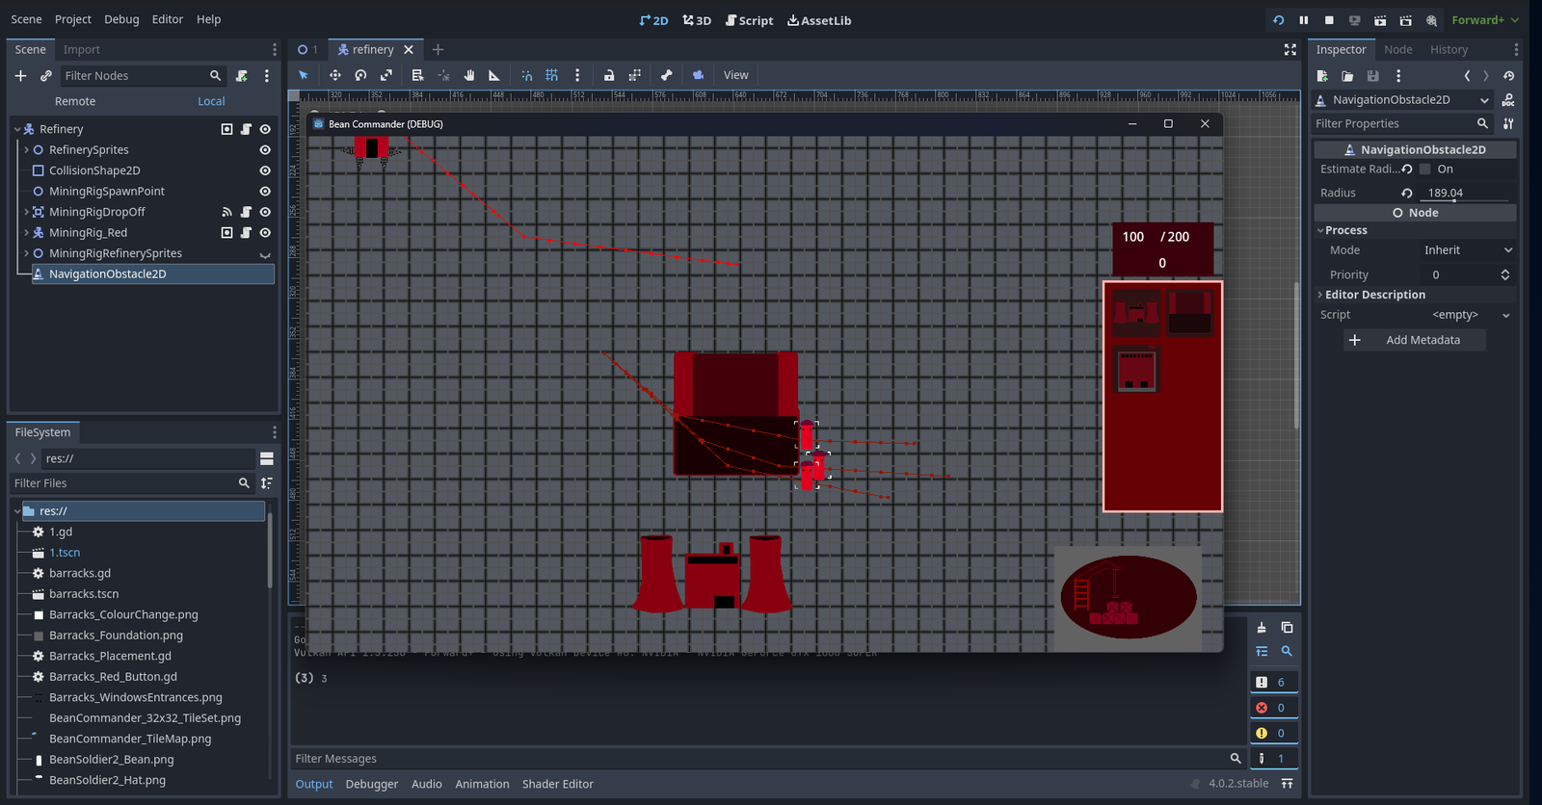Switch to the Remote scene tree
1542x805 pixels.
(75, 101)
